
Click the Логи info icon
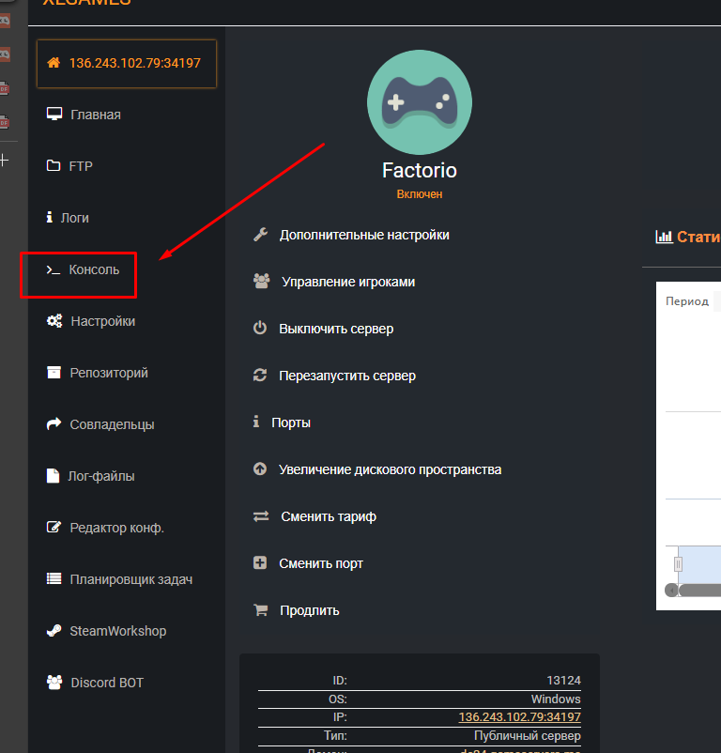[x=50, y=218]
